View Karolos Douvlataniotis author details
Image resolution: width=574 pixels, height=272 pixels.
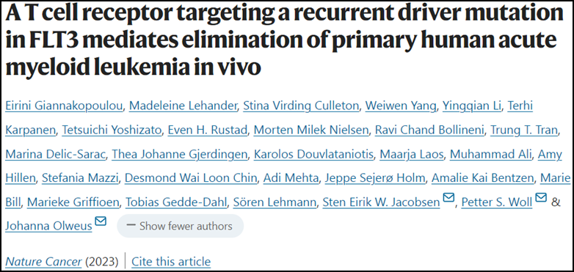click(313, 155)
